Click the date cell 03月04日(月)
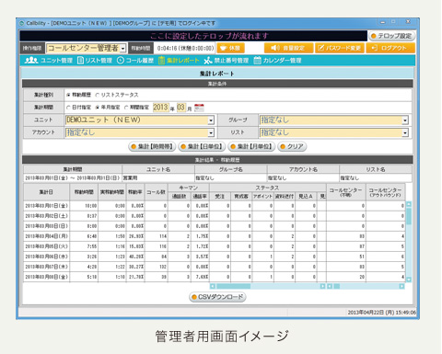 46,236
